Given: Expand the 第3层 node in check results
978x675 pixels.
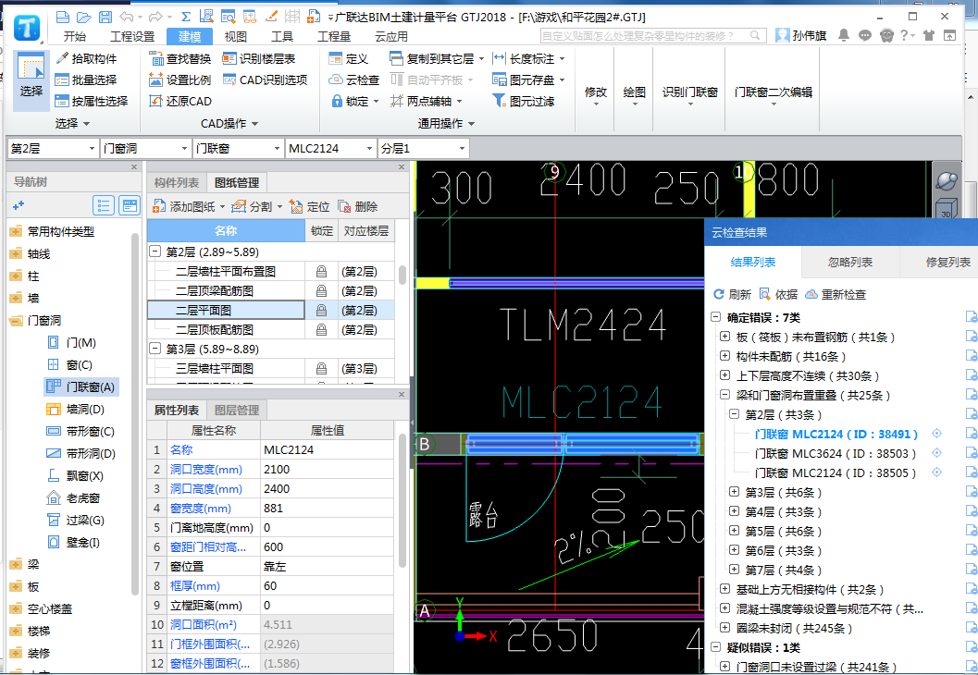Looking at the screenshot, I should pos(735,492).
